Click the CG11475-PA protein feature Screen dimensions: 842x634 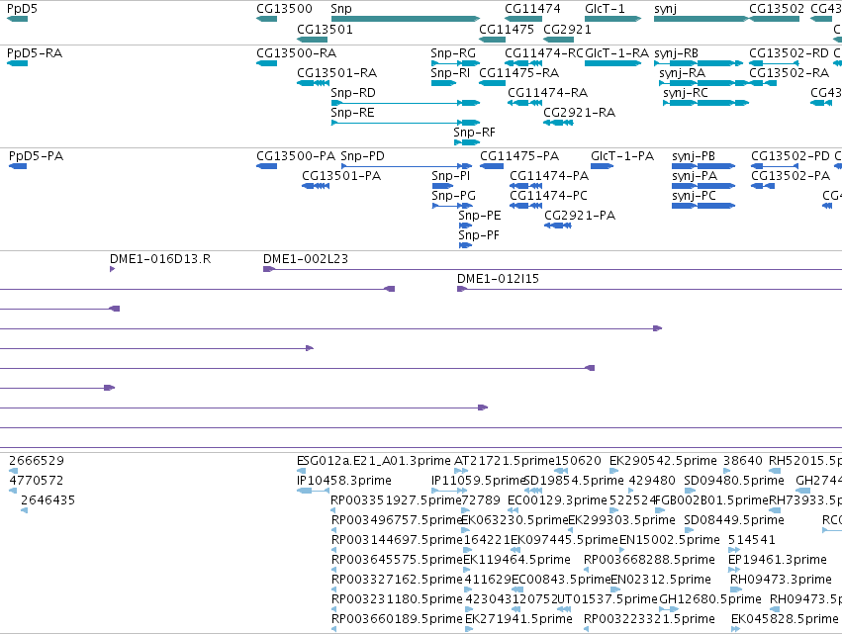(x=492, y=166)
